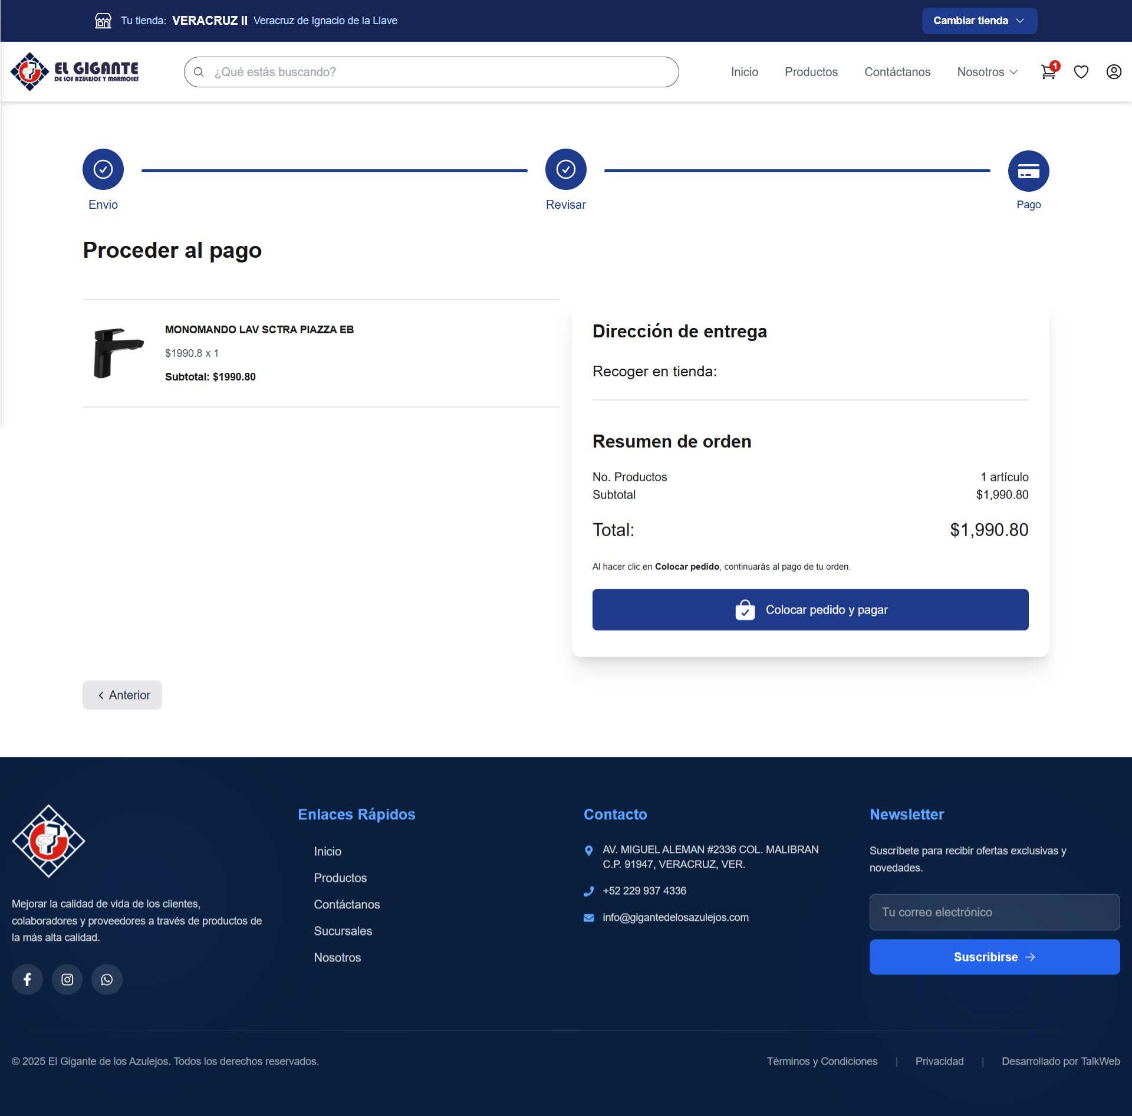Open the Productos menu item

pos(811,71)
